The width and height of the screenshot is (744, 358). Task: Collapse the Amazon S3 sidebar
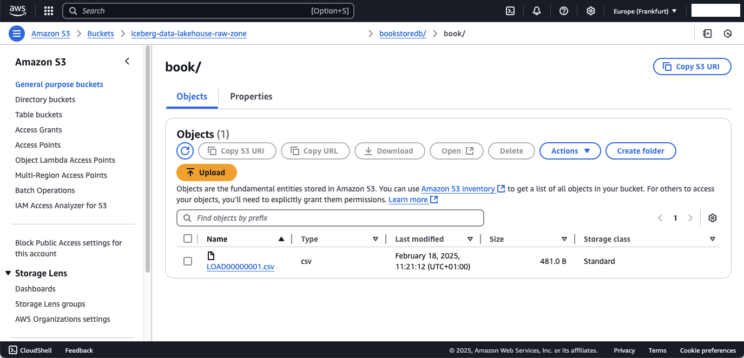click(x=127, y=62)
